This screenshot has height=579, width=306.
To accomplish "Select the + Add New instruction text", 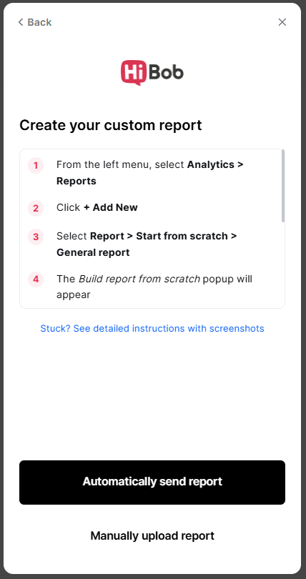I will (x=110, y=207).
